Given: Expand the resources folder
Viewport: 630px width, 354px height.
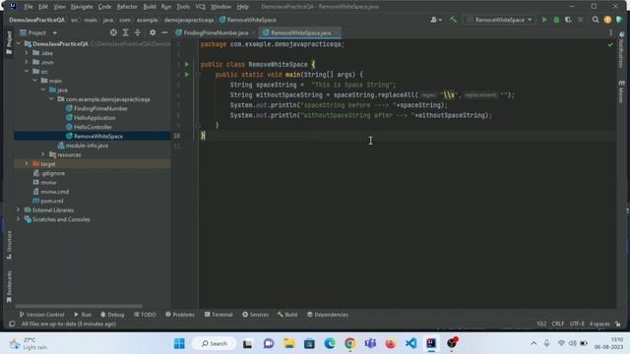Looking at the screenshot, I should tap(43, 154).
